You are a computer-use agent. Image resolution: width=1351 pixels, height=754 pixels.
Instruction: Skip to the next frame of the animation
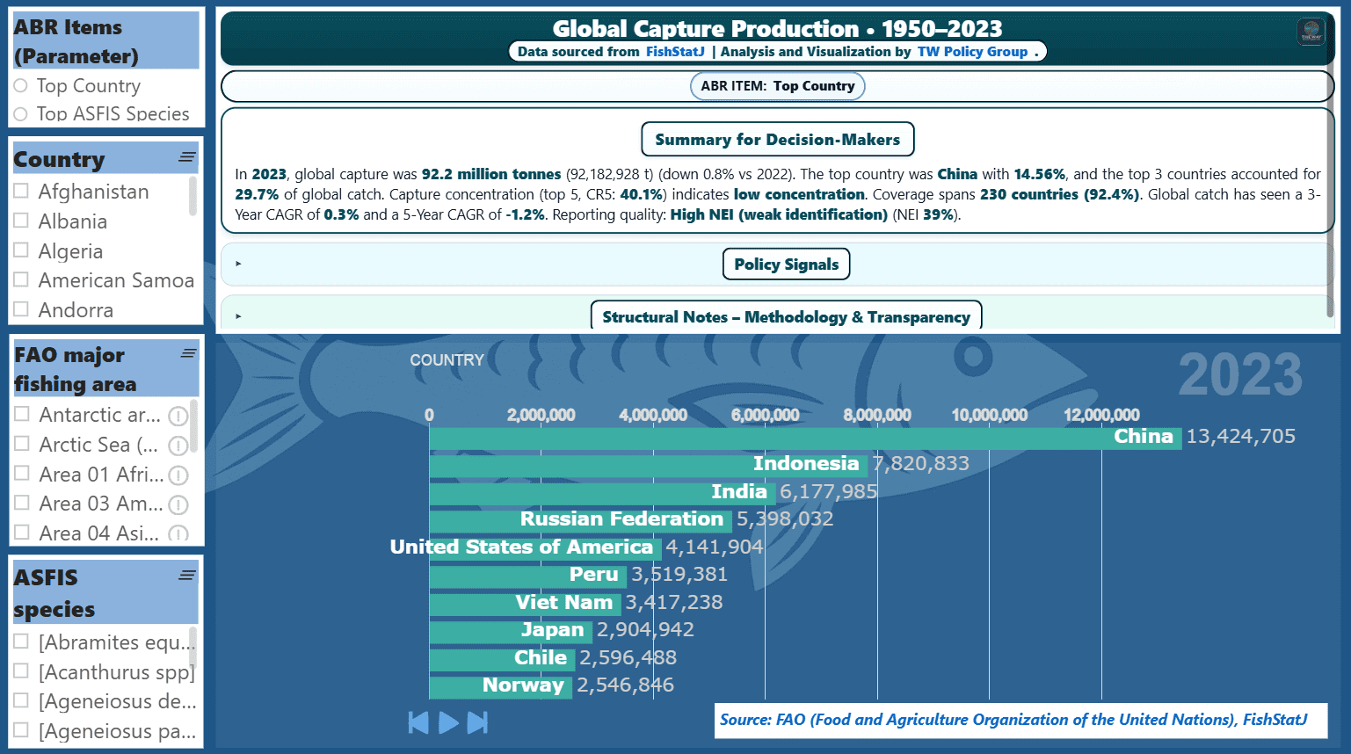tap(477, 722)
